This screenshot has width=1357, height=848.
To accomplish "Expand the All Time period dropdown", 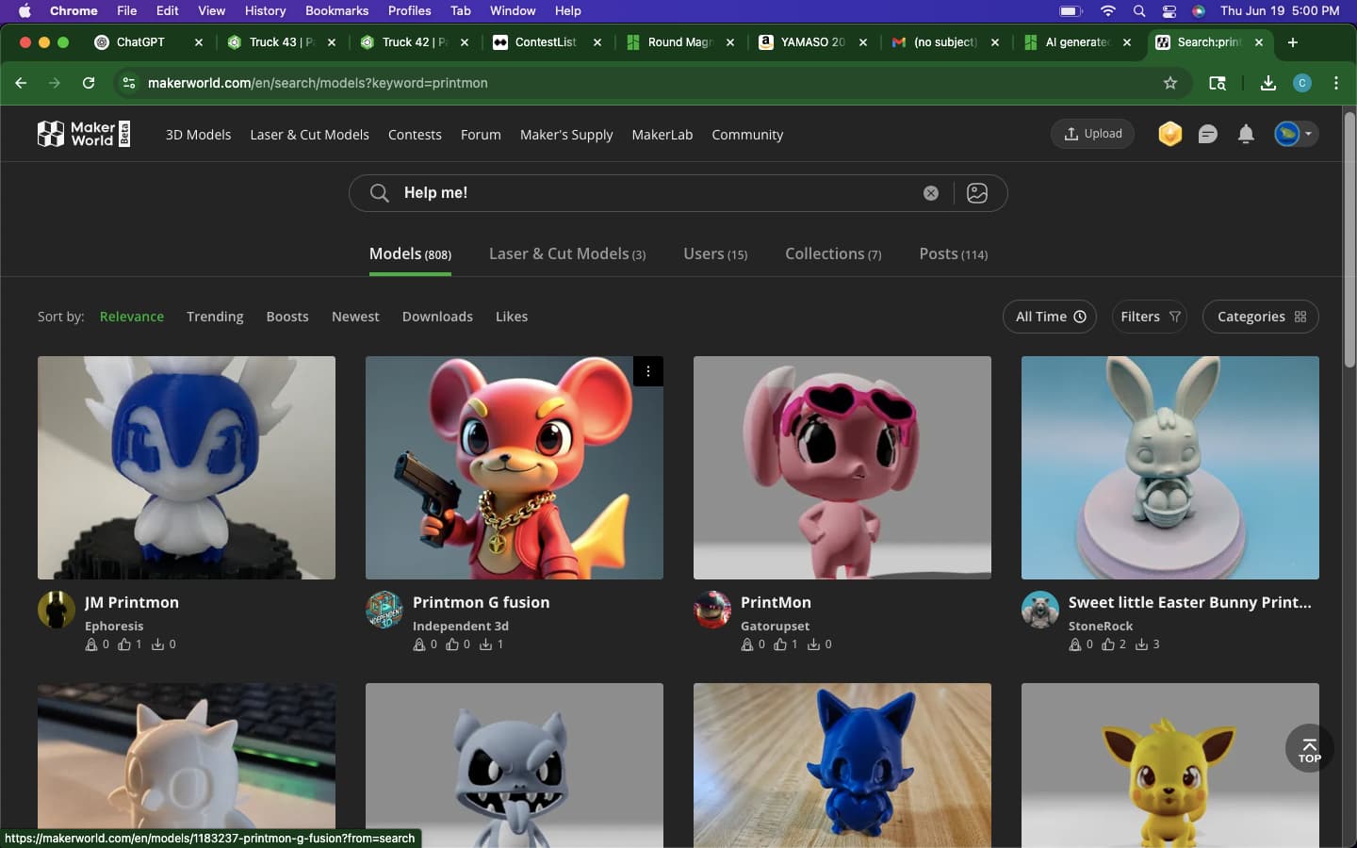I will pyautogui.click(x=1050, y=317).
